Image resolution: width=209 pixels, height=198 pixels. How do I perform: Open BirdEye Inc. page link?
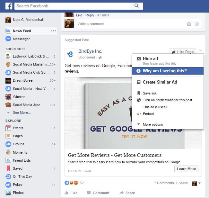tap(90, 51)
